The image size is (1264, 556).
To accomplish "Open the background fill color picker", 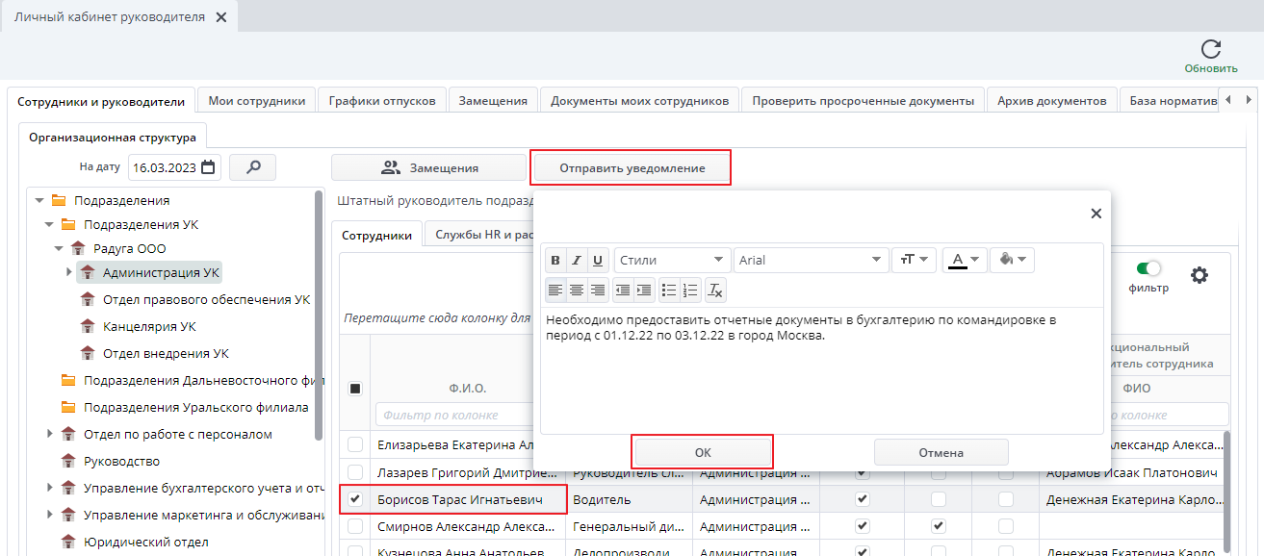I will 1012,260.
